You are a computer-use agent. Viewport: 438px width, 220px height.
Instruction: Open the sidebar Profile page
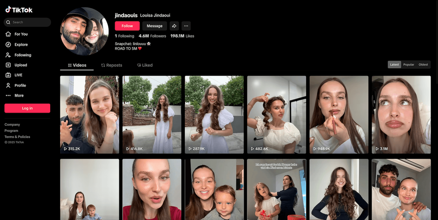20,85
